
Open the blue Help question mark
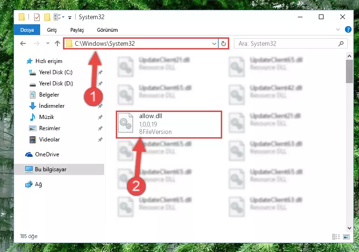[348, 29]
